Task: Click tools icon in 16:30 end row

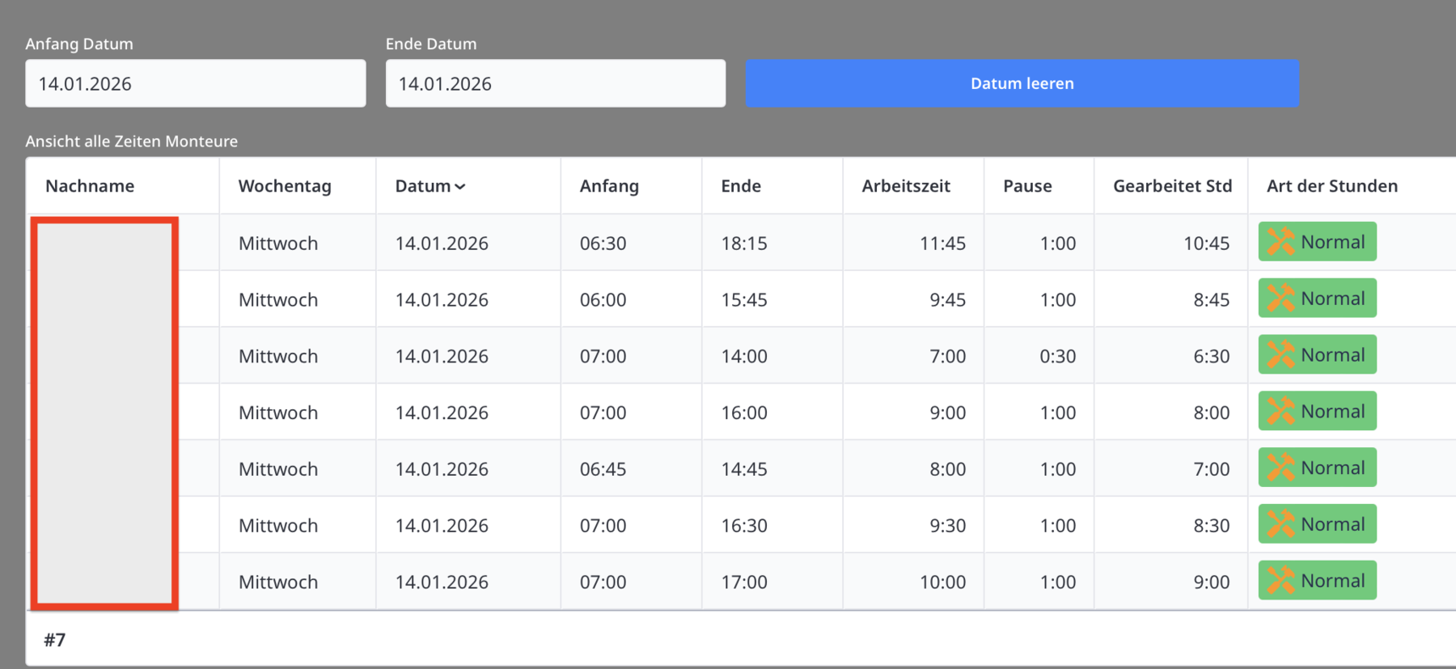Action: (1280, 524)
